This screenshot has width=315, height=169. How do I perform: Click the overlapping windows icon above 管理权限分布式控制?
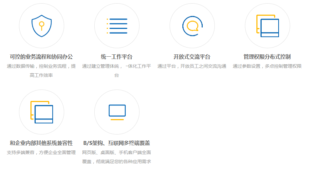pos(268,26)
